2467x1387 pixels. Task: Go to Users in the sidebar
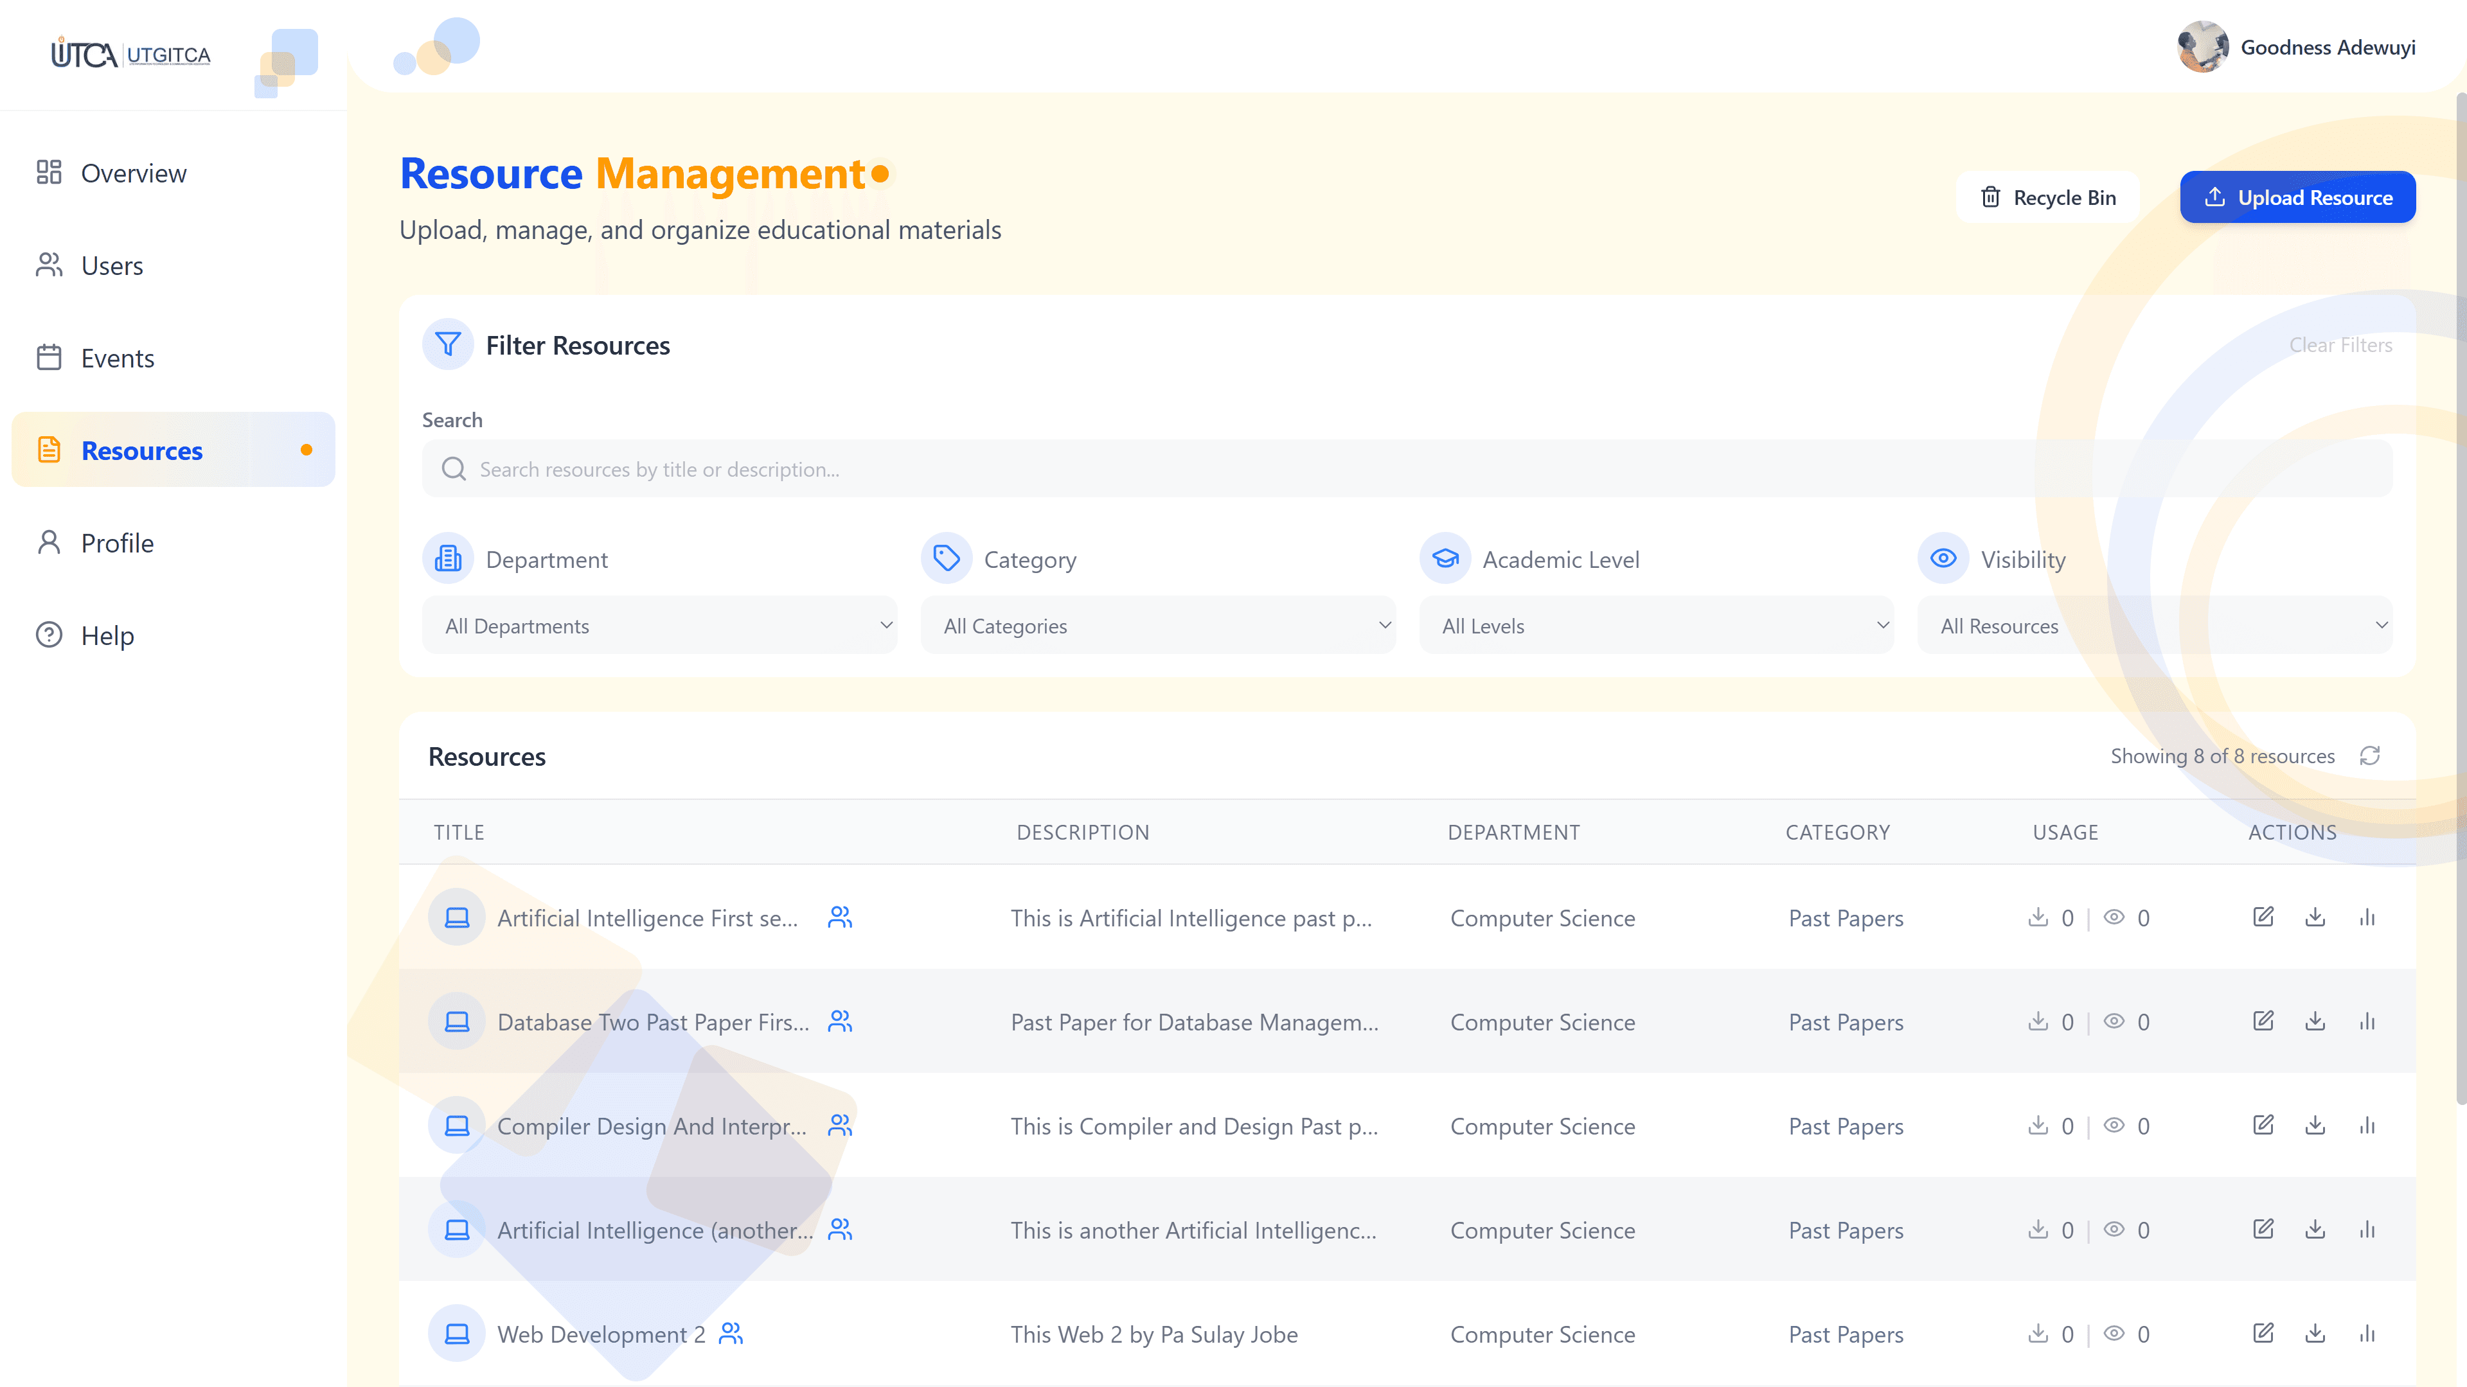112,266
